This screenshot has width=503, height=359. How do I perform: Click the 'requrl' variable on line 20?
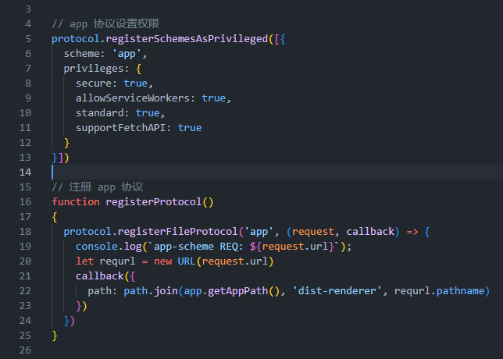[118, 261]
